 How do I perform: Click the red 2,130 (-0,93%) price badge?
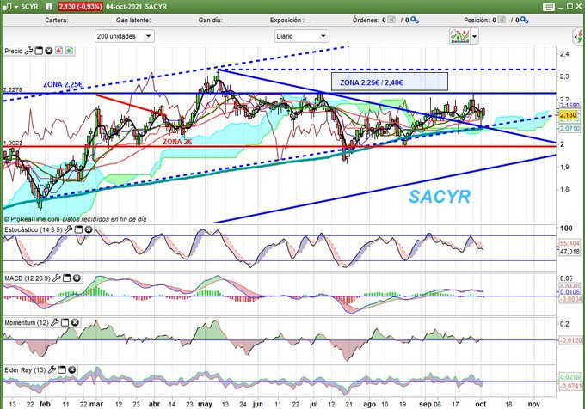[x=80, y=7]
